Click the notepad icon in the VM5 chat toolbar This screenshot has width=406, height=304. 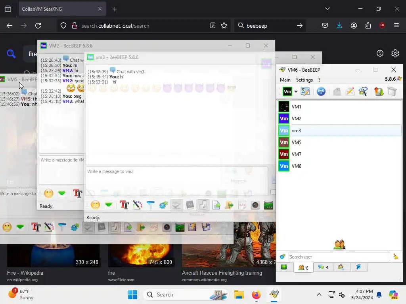[x=192, y=227]
